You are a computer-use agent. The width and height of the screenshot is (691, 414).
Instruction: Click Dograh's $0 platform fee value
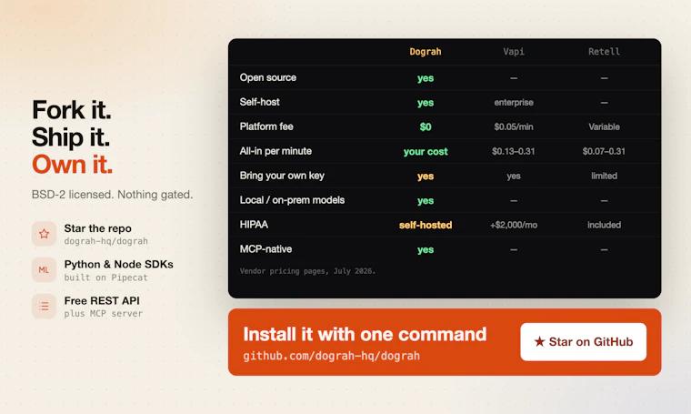coord(426,127)
